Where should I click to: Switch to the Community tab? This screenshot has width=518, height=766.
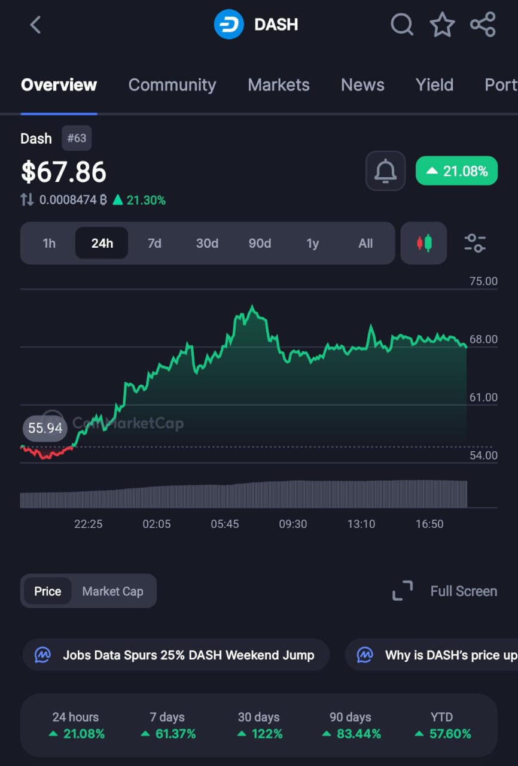[x=172, y=85]
